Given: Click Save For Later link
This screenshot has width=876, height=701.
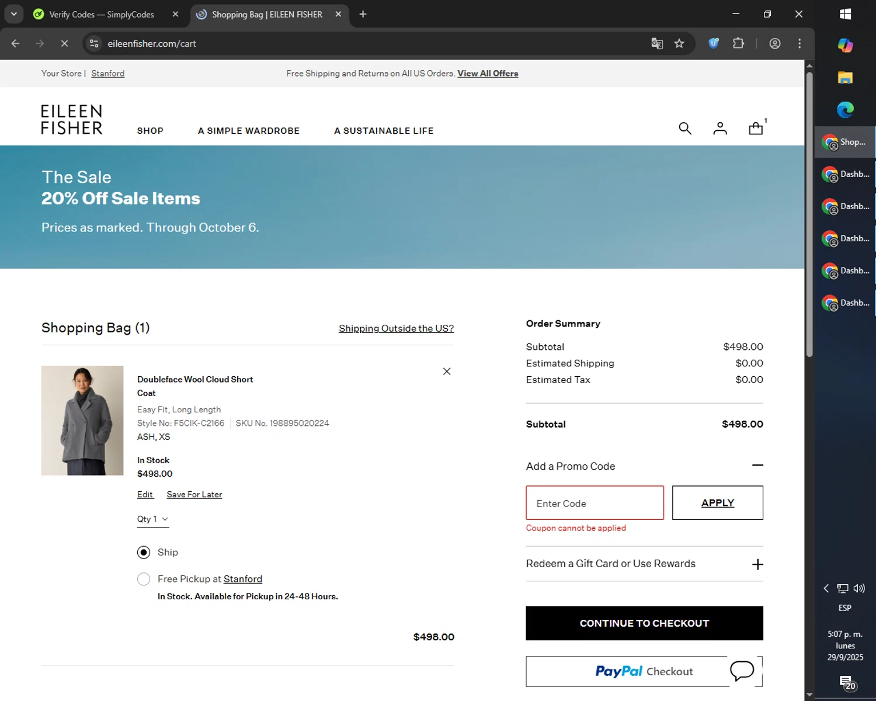Looking at the screenshot, I should point(194,494).
